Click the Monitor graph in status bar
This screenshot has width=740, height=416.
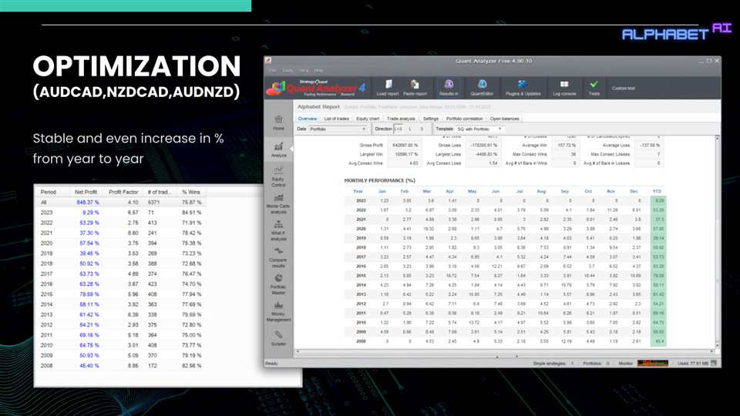coord(653,363)
